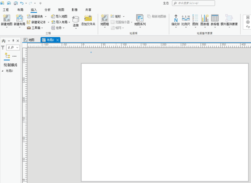Click the 地图系列 (Map Series) icon
Viewport: 251px width, 183px height.
pos(140,18)
